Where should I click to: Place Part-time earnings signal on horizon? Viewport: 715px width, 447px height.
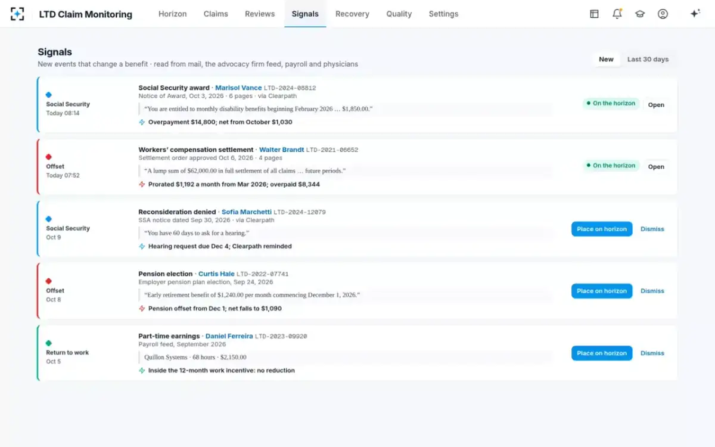pyautogui.click(x=602, y=353)
